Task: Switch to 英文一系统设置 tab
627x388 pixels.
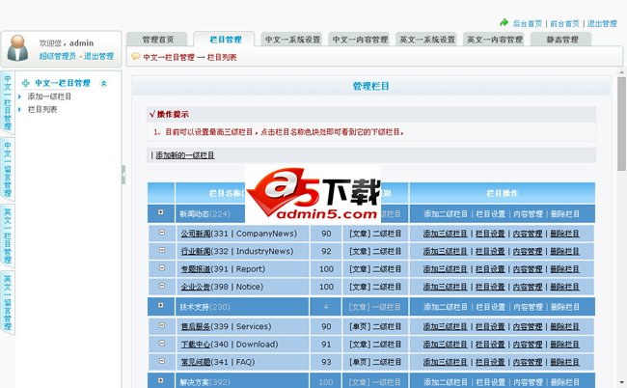Action: click(427, 40)
